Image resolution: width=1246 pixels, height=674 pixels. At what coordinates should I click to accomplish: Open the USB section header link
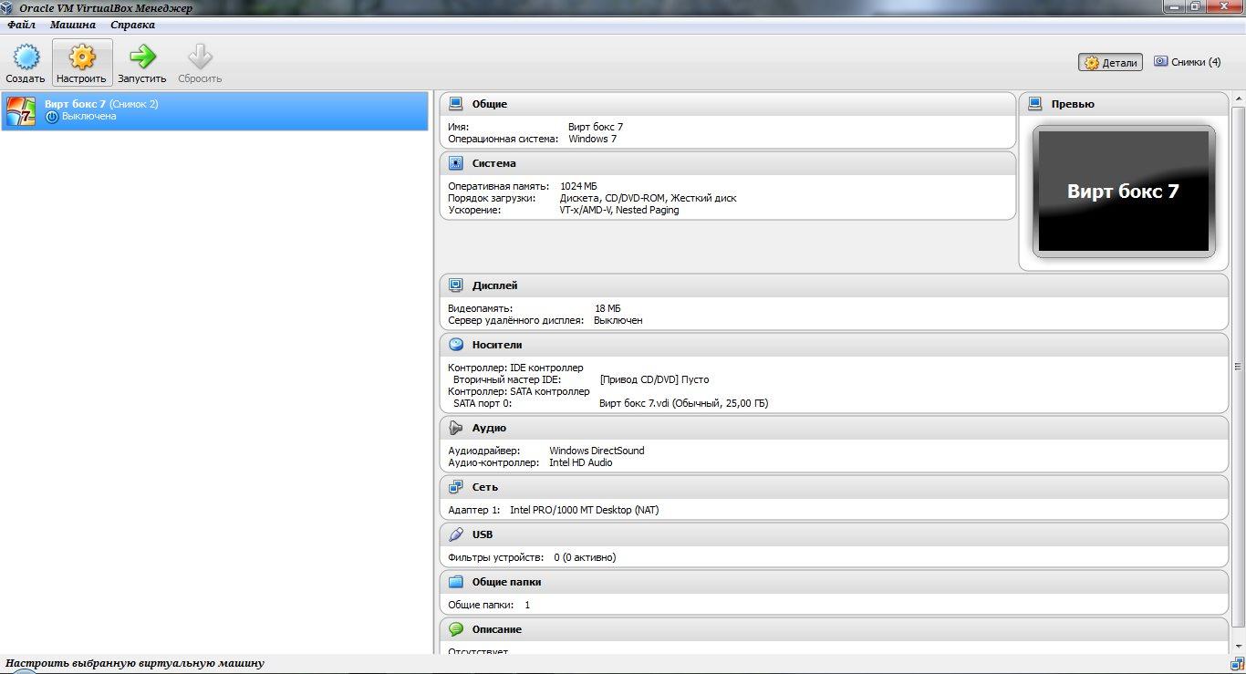[483, 534]
